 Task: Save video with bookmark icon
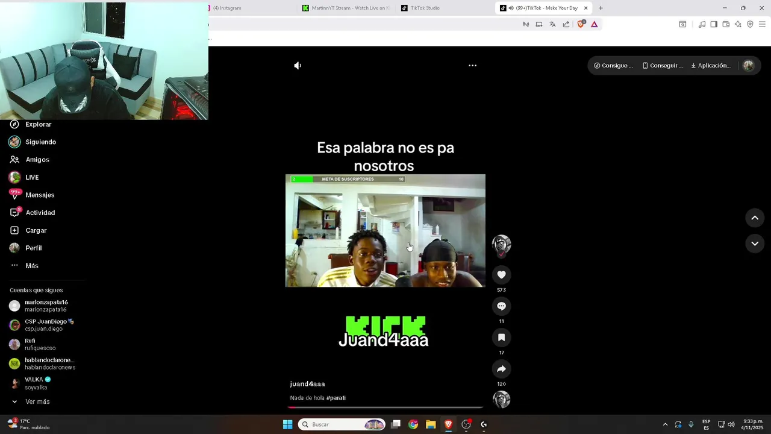(x=501, y=338)
